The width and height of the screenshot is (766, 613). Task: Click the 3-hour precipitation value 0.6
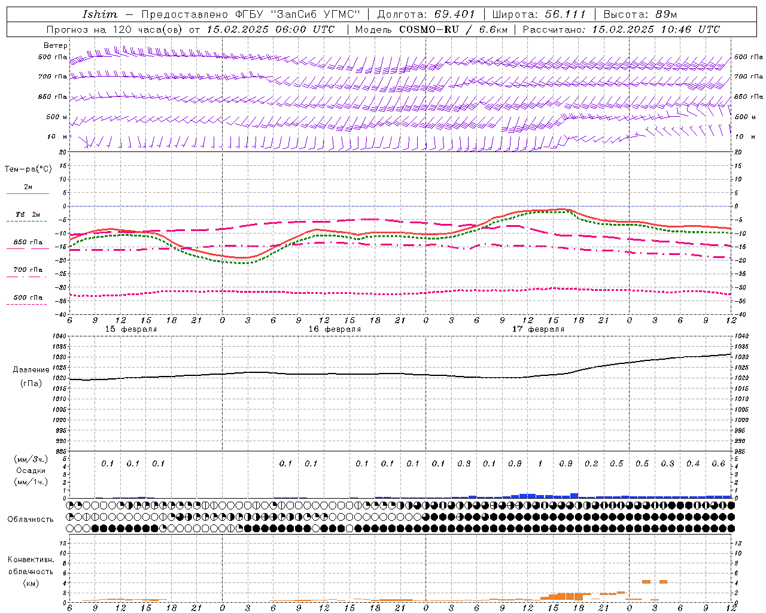tap(719, 463)
